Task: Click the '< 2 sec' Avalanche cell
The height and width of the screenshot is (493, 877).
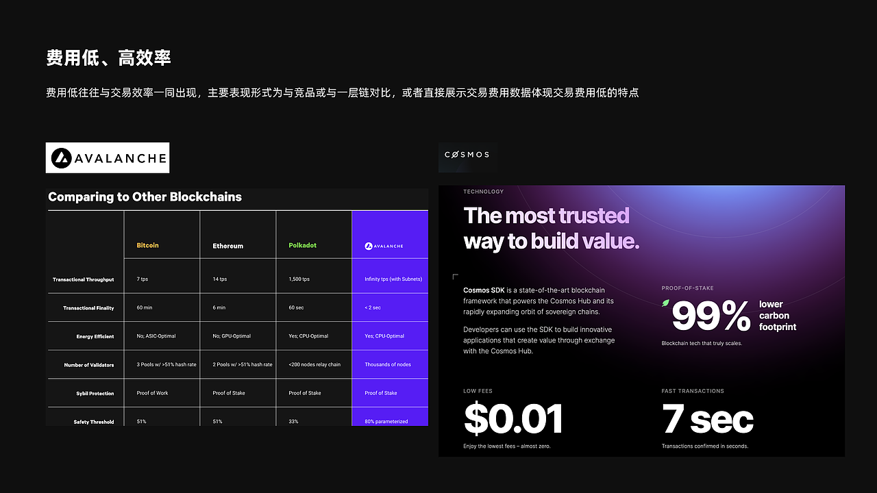Action: click(x=373, y=307)
